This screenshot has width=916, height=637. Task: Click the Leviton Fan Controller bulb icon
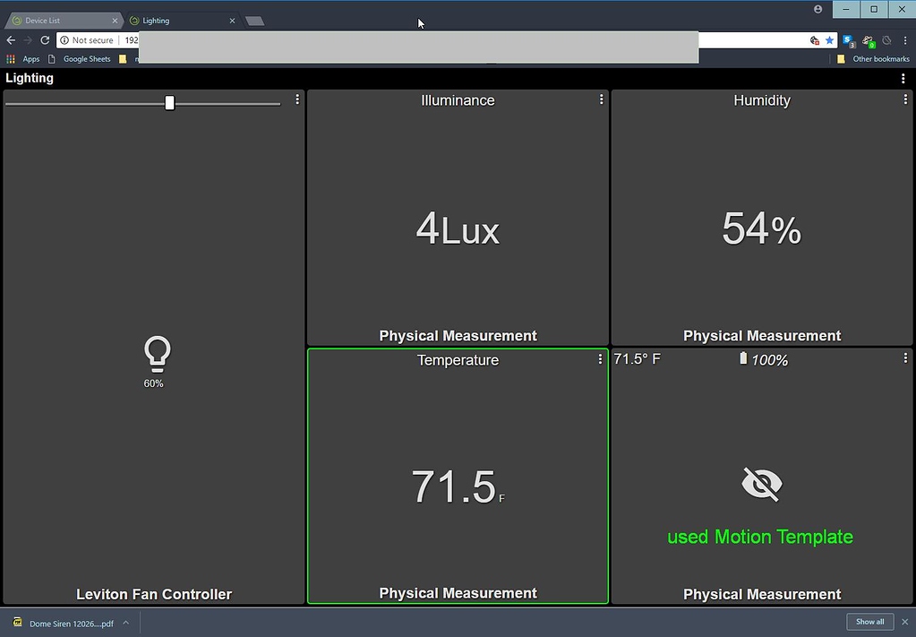pos(155,354)
